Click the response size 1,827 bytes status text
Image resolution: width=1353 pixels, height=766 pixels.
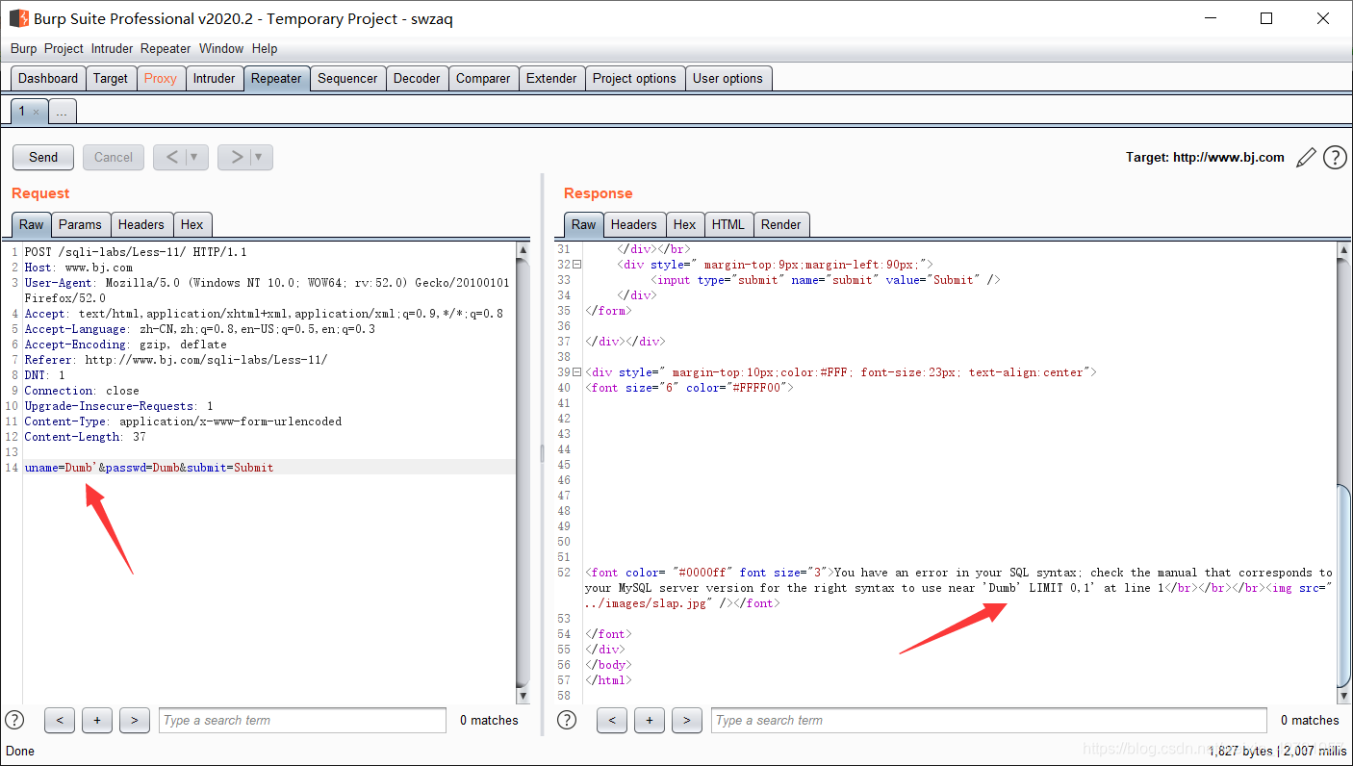point(1241,750)
